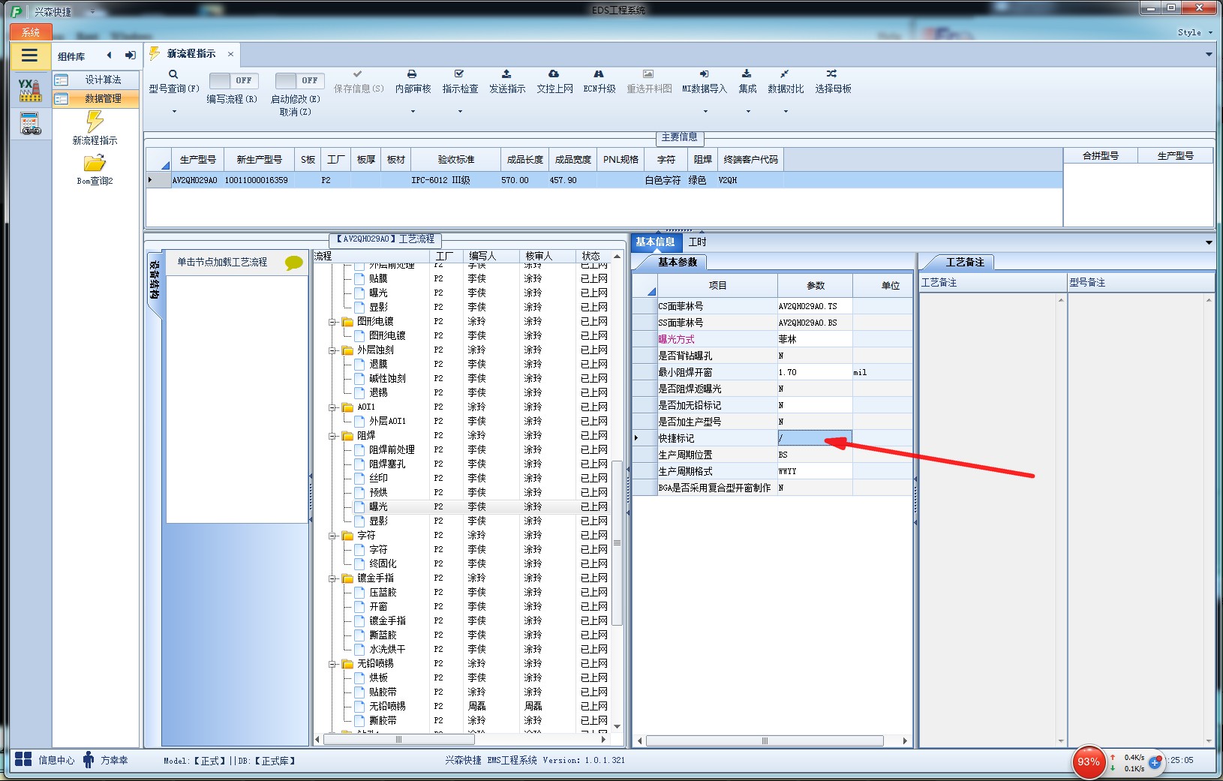The width and height of the screenshot is (1223, 781).
Task: Click the 曝光方式 parameter label
Action: (676, 339)
